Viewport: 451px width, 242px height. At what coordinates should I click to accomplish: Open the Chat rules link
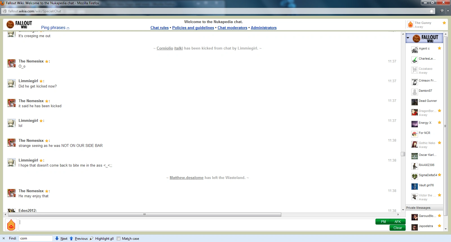click(x=160, y=28)
